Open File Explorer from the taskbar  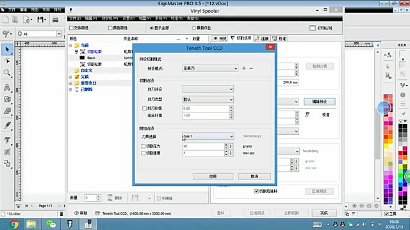[x=31, y=224]
